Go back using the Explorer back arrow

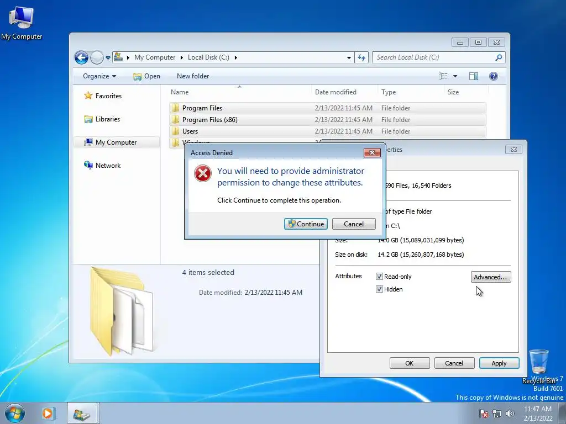click(x=81, y=57)
